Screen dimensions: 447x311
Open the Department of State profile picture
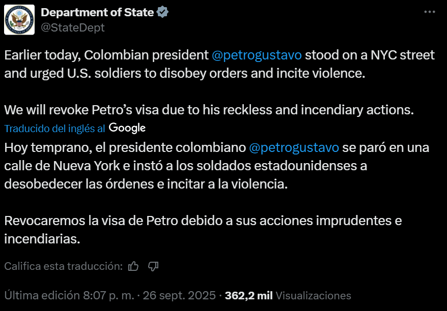pos(19,20)
